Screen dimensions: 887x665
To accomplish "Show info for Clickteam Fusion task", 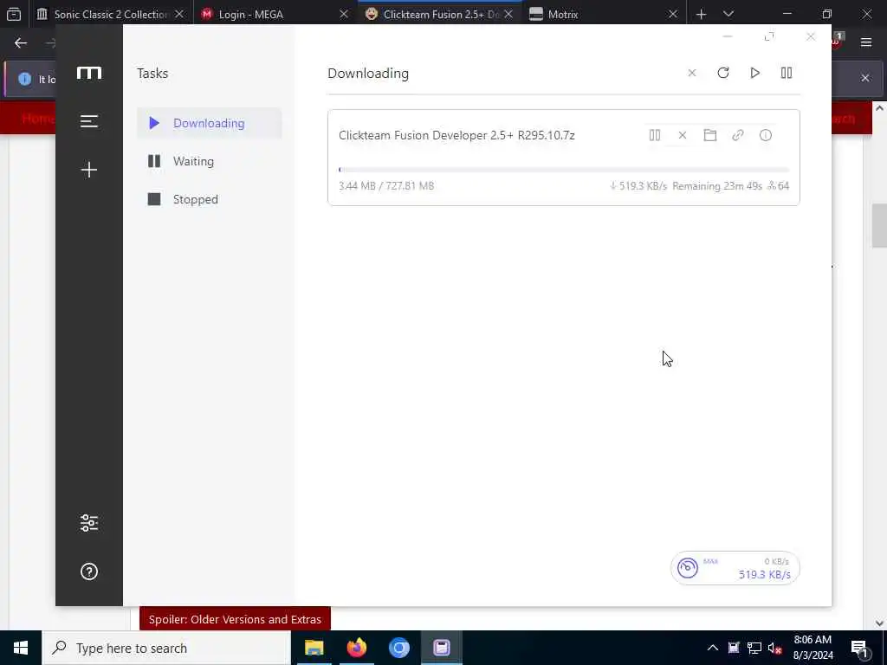I will tap(766, 135).
